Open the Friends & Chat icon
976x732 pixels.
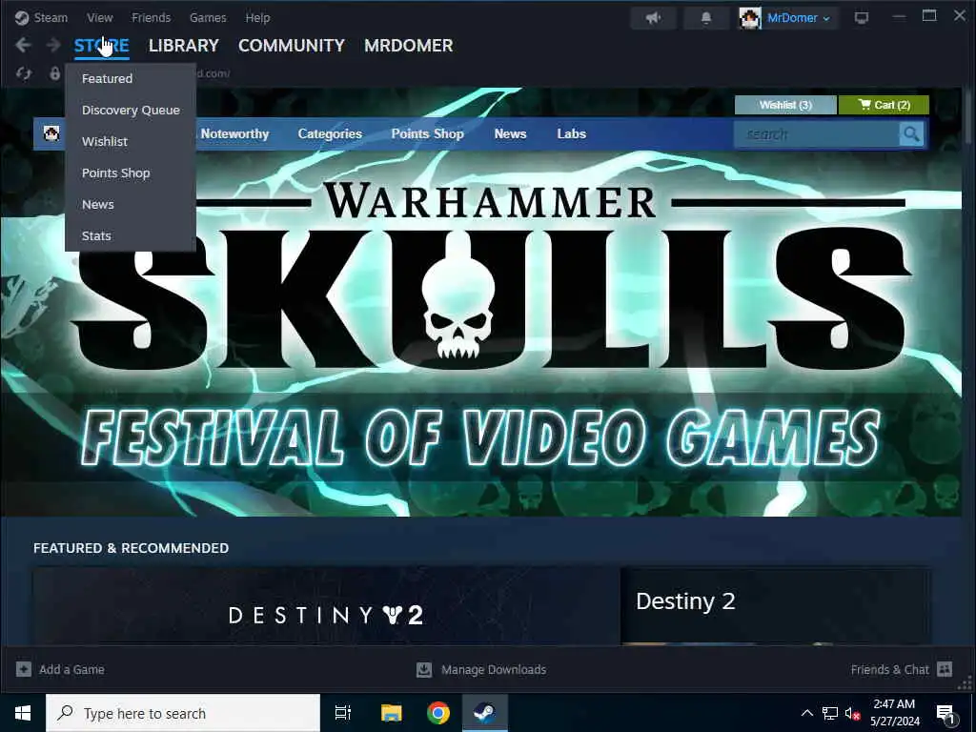click(945, 669)
